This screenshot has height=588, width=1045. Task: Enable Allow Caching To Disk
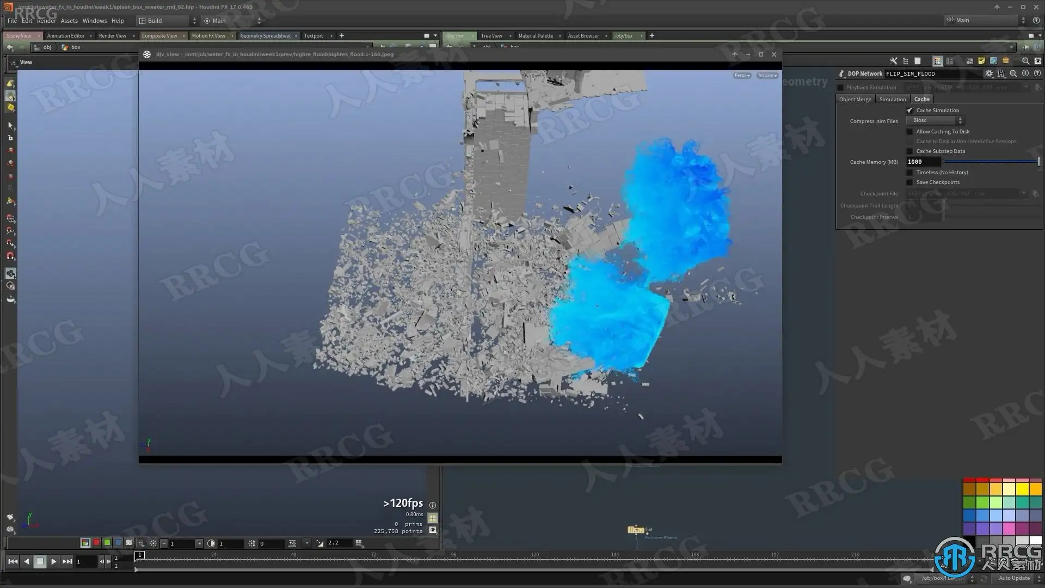coord(909,131)
